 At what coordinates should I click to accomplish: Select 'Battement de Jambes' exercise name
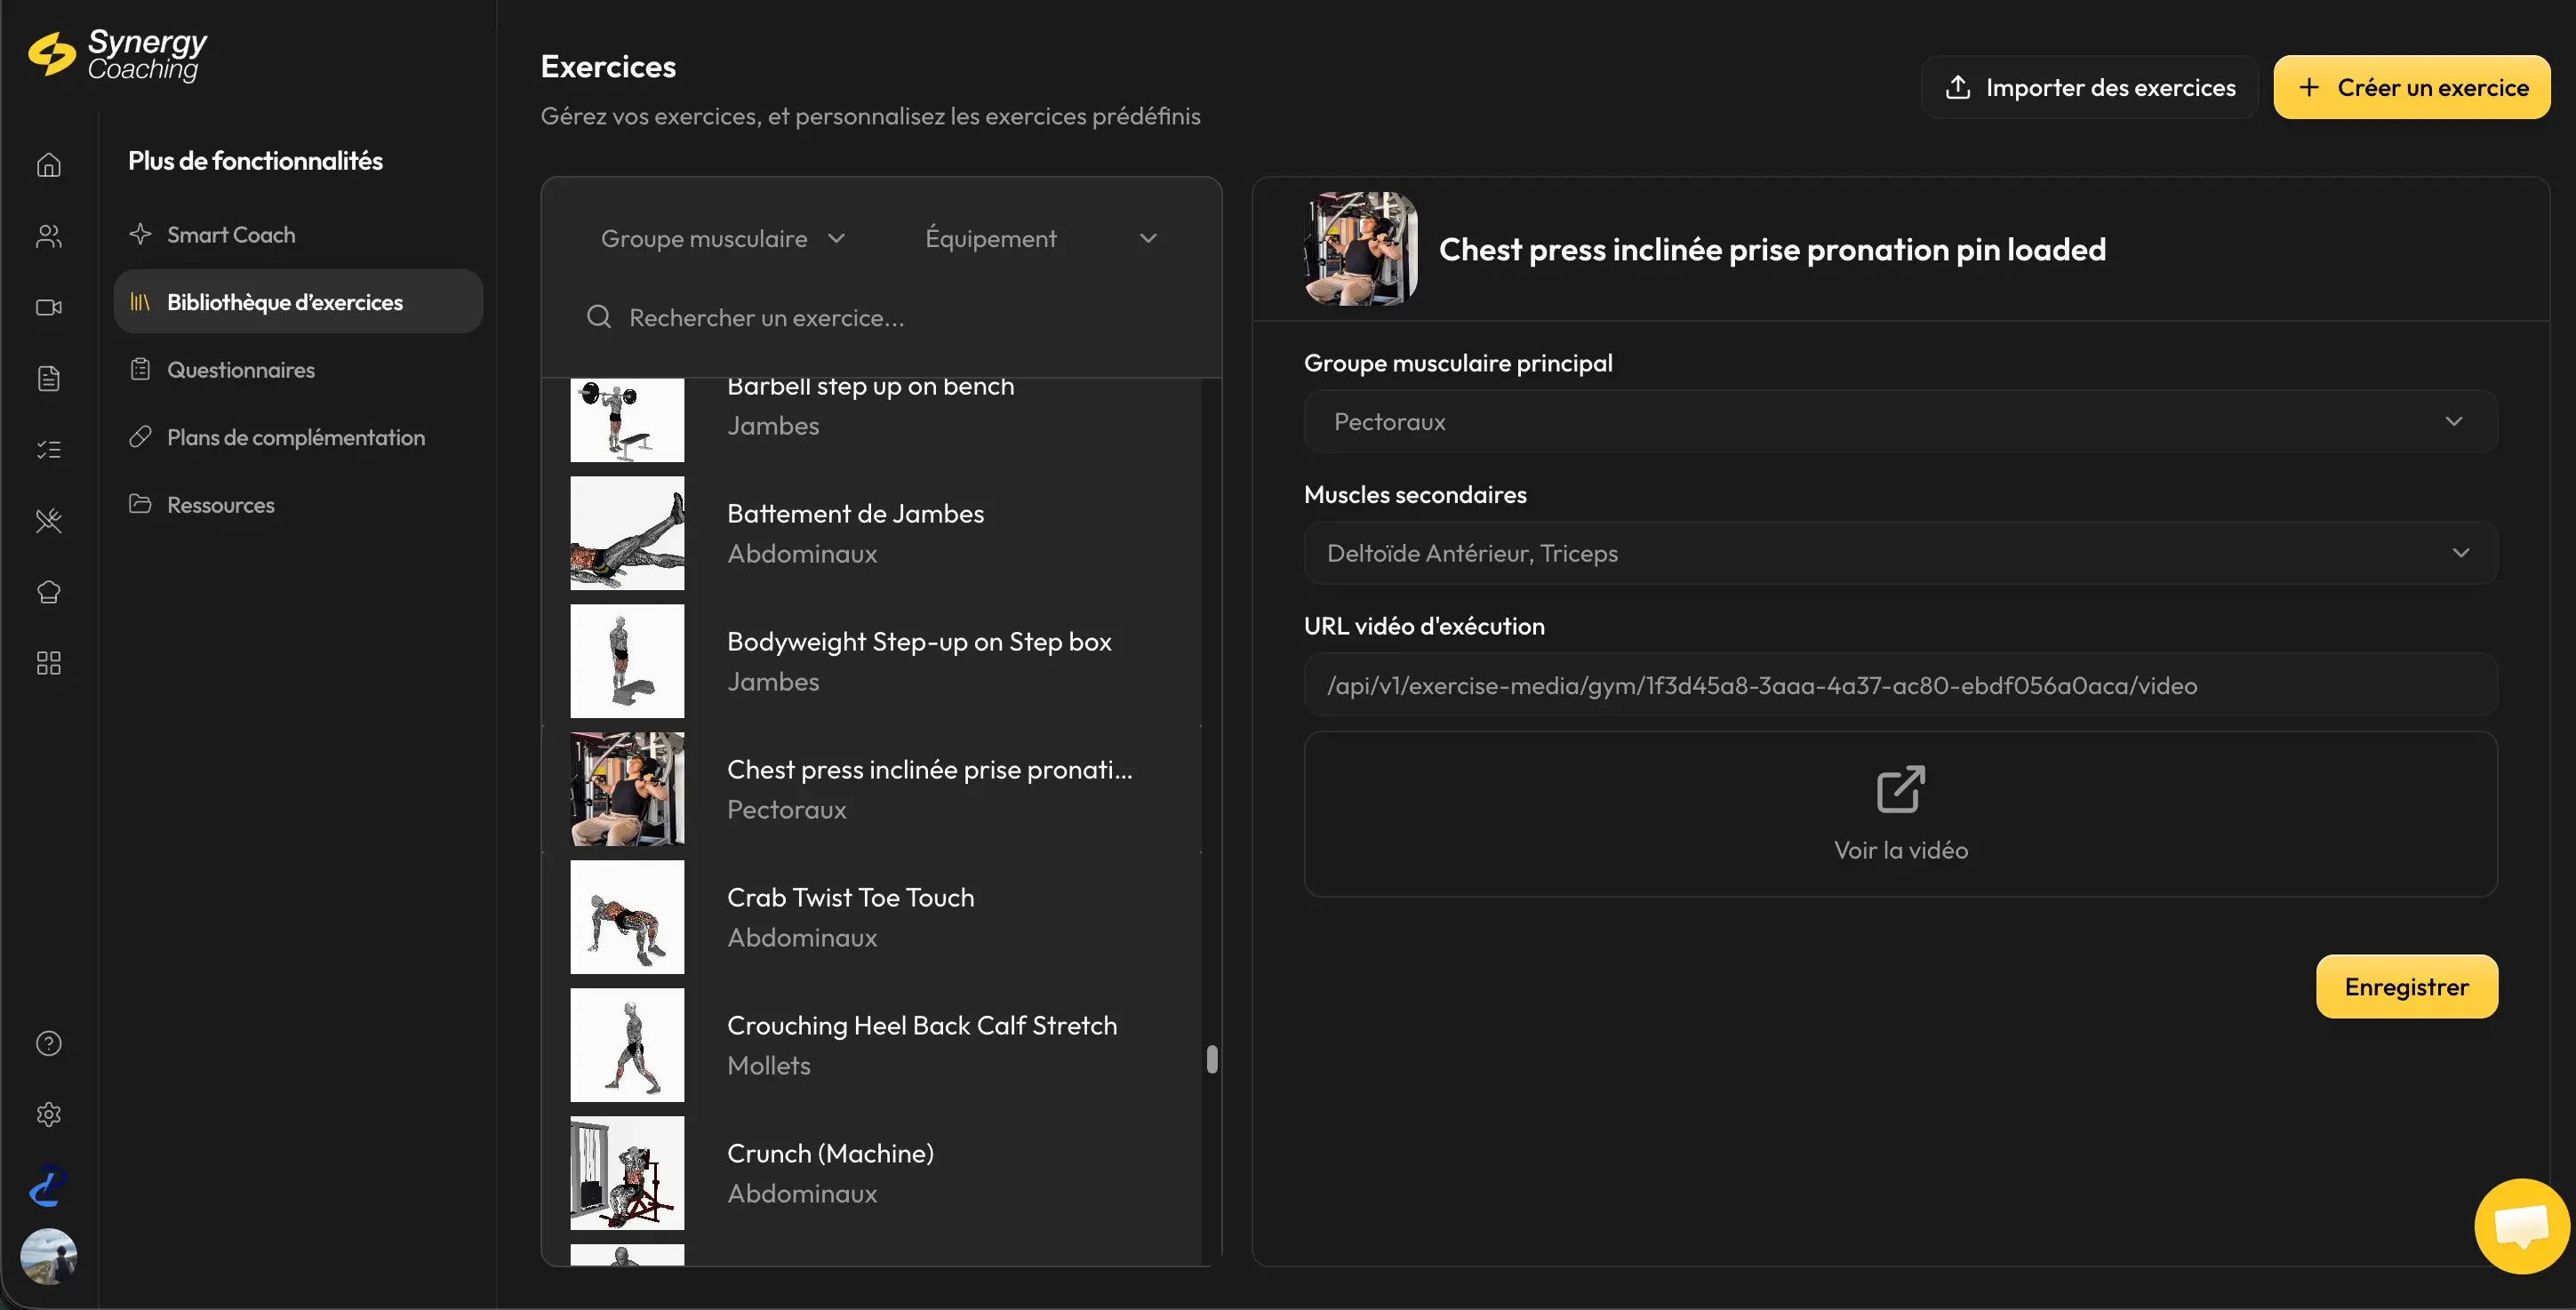855,513
